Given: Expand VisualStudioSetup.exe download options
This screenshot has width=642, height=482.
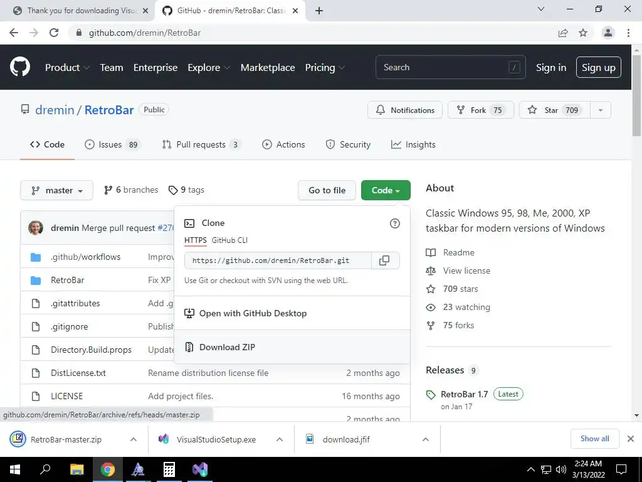Looking at the screenshot, I should [x=280, y=439].
